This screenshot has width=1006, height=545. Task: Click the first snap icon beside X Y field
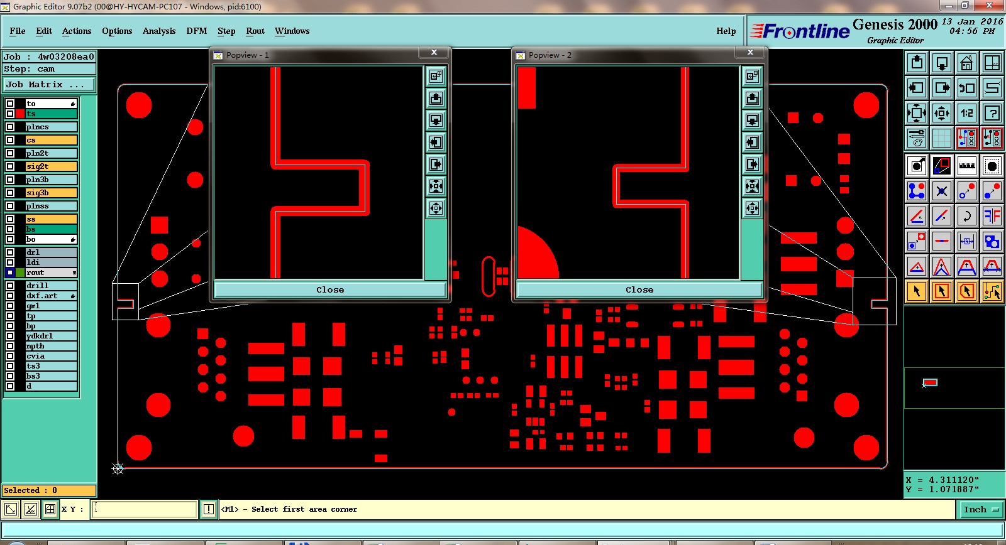[11, 509]
